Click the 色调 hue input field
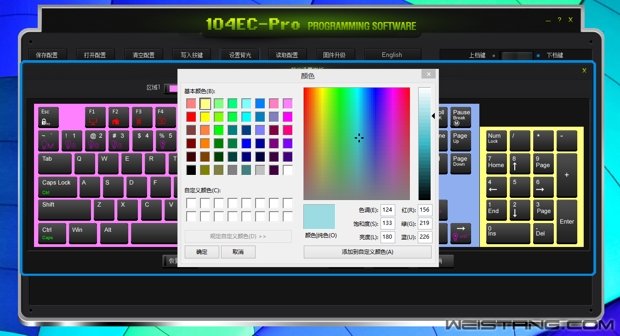Screen dimensions: 620x336 (x=388, y=210)
